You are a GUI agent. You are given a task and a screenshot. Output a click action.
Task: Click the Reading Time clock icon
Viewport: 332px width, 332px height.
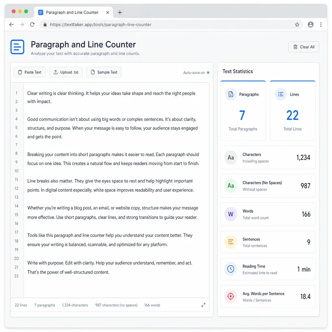pyautogui.click(x=231, y=269)
